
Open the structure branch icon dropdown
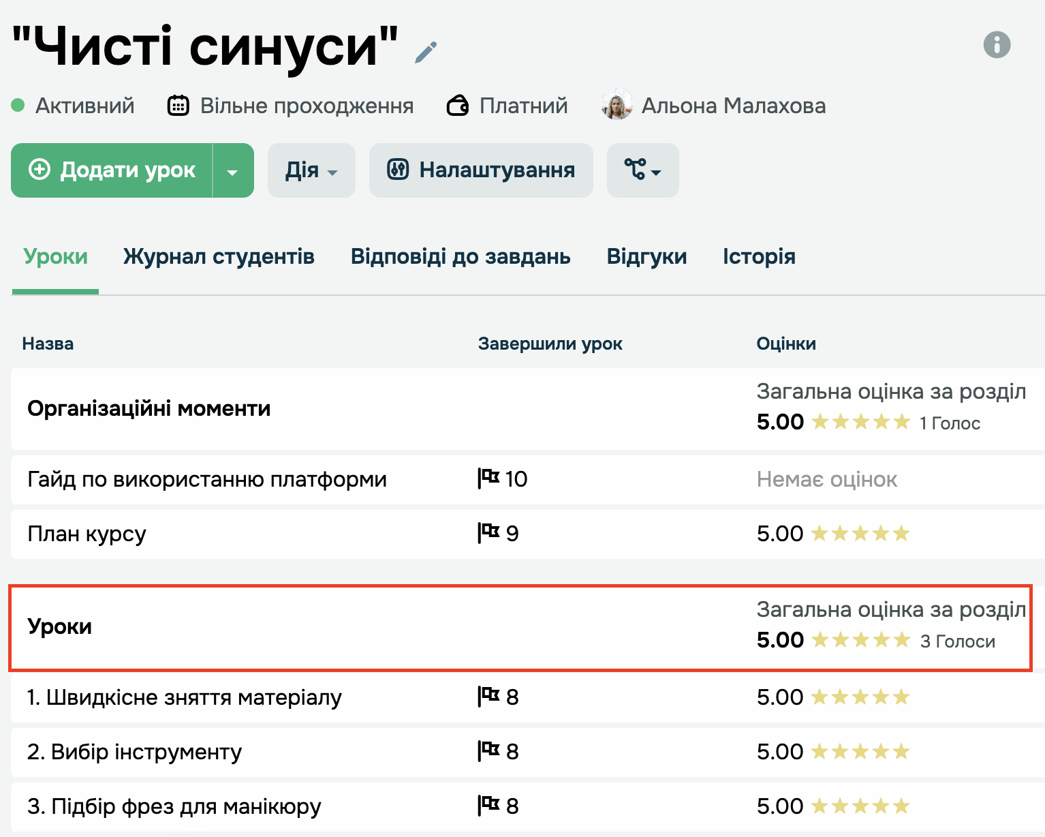point(642,170)
